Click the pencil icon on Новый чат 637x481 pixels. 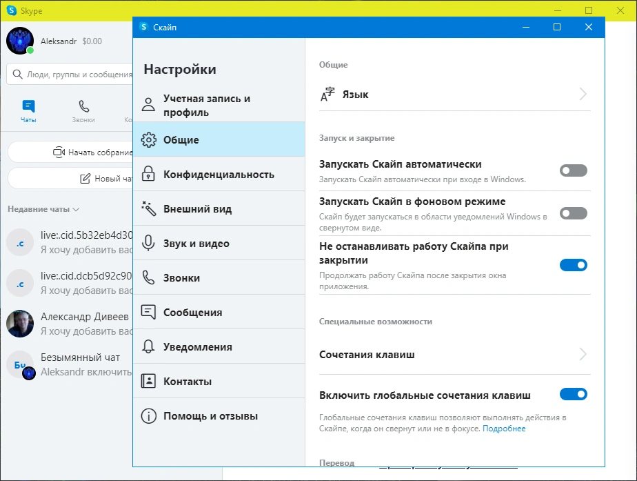coord(85,178)
